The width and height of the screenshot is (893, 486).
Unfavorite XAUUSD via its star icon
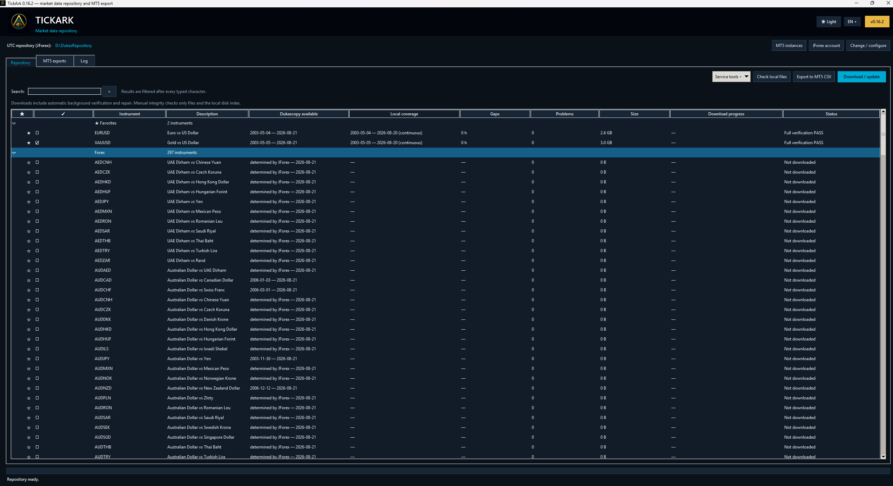(29, 143)
